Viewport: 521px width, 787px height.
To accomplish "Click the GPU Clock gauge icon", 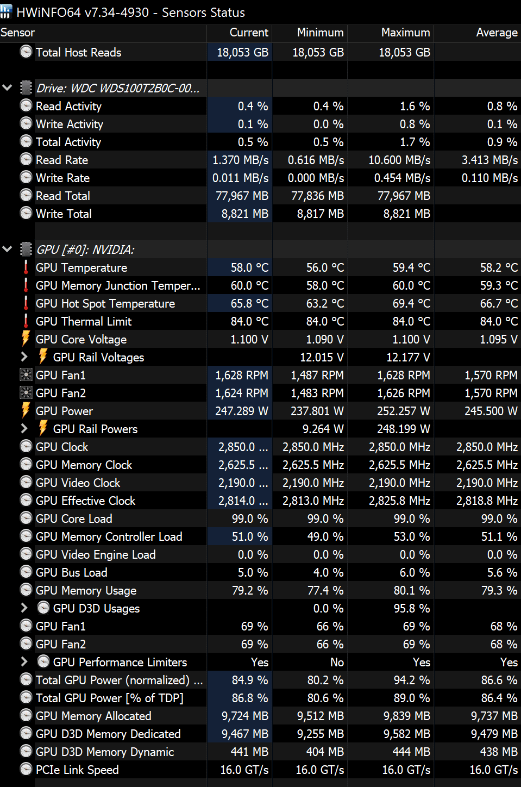I will pyautogui.click(x=26, y=446).
